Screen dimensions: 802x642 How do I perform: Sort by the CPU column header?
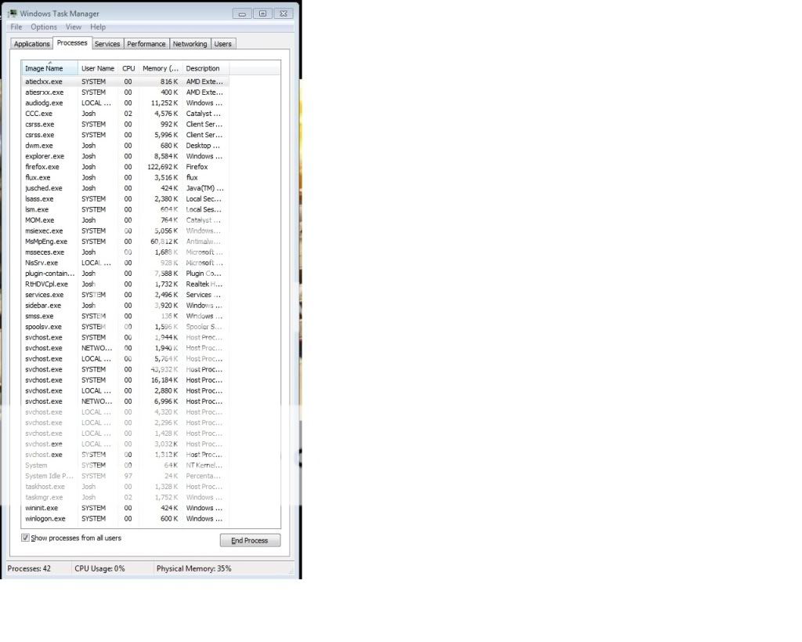point(128,68)
